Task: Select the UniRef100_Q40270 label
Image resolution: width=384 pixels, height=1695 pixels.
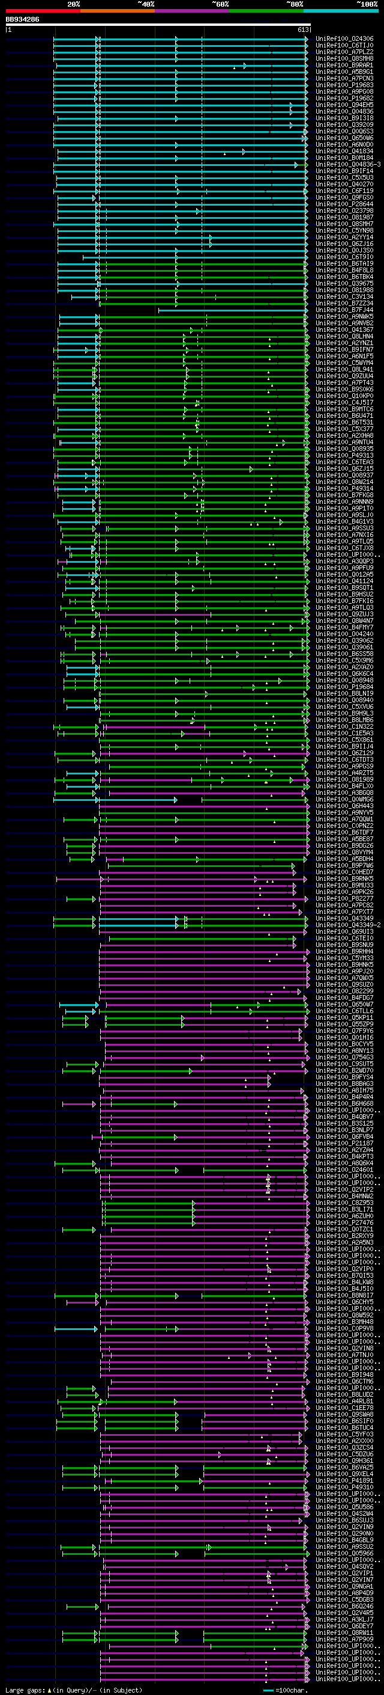Action: (x=344, y=184)
